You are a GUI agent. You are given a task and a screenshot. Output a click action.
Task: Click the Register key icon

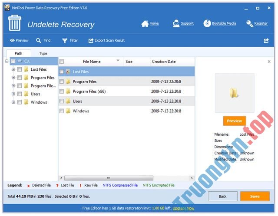(250, 23)
